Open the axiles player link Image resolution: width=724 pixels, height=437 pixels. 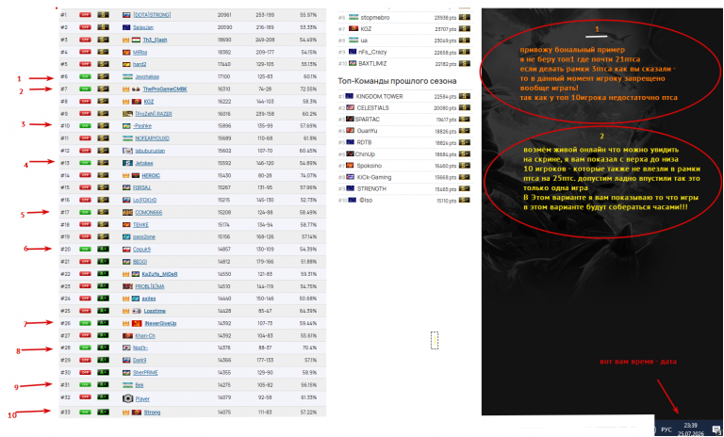(x=149, y=299)
